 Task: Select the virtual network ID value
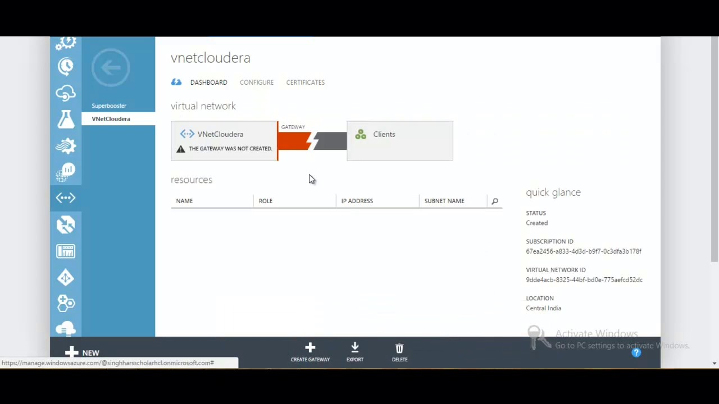[x=584, y=279]
